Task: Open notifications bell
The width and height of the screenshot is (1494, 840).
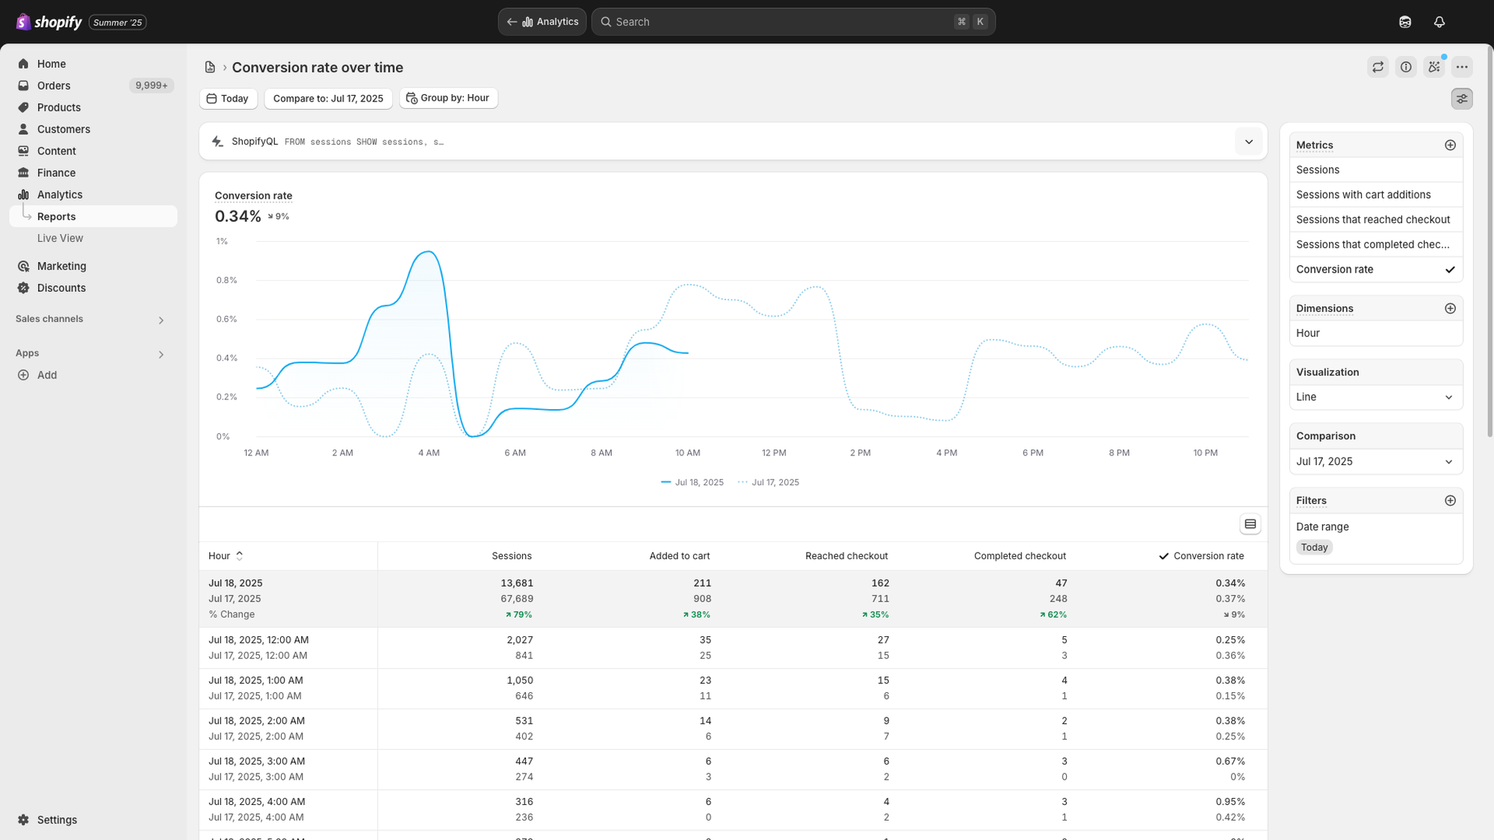Action: pos(1439,22)
